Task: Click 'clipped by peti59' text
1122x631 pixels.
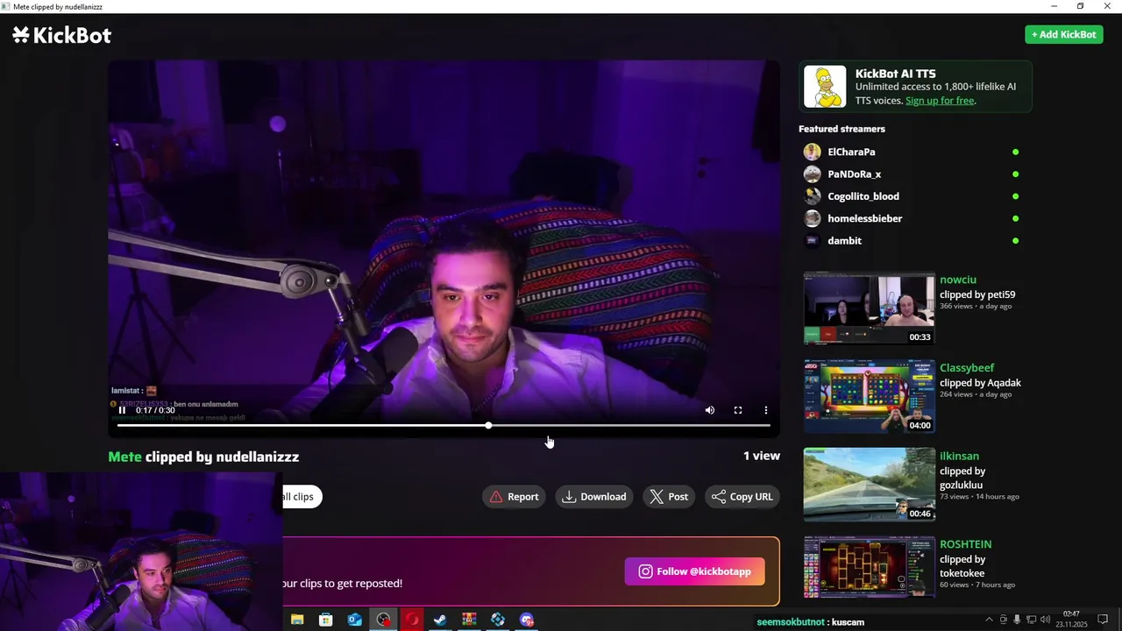Action: point(977,294)
